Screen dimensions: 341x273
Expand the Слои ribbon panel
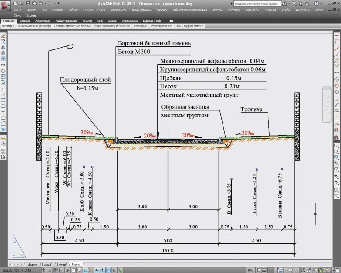pos(177,26)
